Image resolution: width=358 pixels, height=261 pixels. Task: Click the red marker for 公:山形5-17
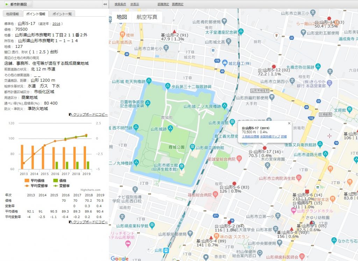265,148
